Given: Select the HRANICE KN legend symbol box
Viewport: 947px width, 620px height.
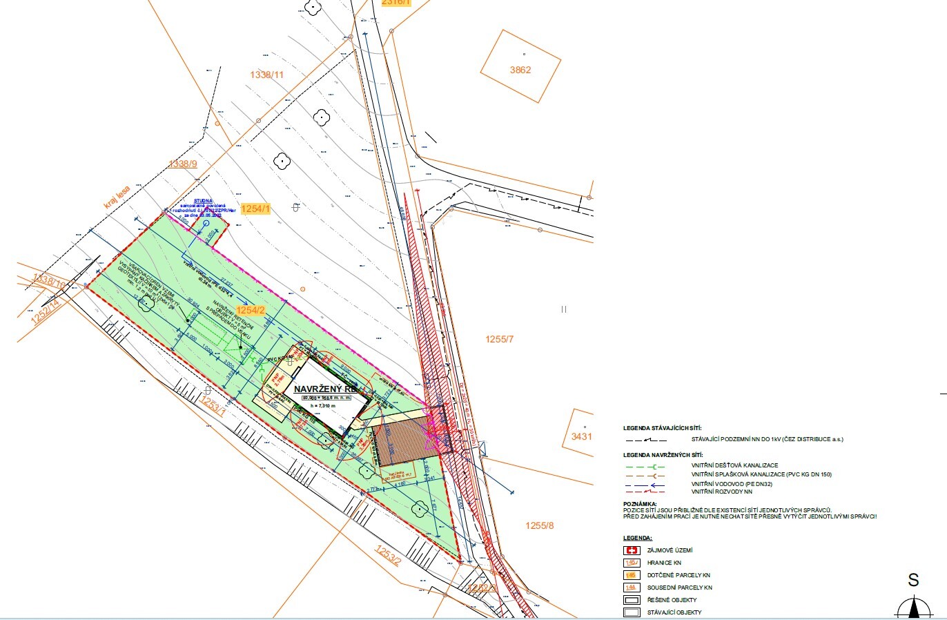Looking at the screenshot, I should click(x=631, y=563).
